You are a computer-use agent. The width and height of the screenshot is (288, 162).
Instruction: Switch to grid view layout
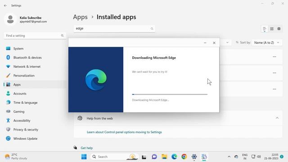click(272, 29)
